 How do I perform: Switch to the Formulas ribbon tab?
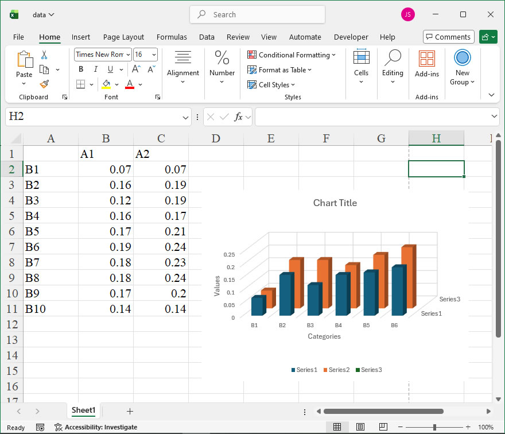[172, 37]
